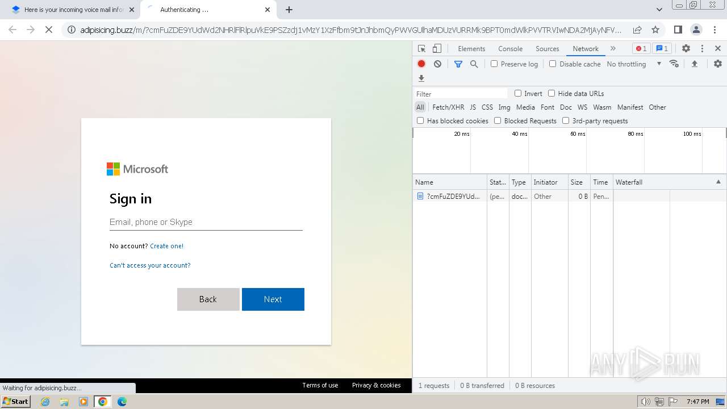Open network conditions wifi icon
The height and width of the screenshot is (409, 727).
674,64
